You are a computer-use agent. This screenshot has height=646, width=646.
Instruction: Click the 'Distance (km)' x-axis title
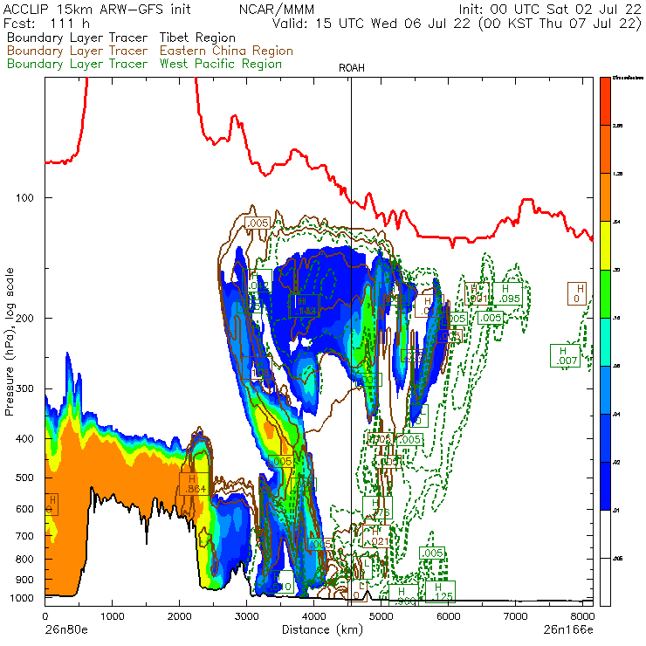coord(322,629)
